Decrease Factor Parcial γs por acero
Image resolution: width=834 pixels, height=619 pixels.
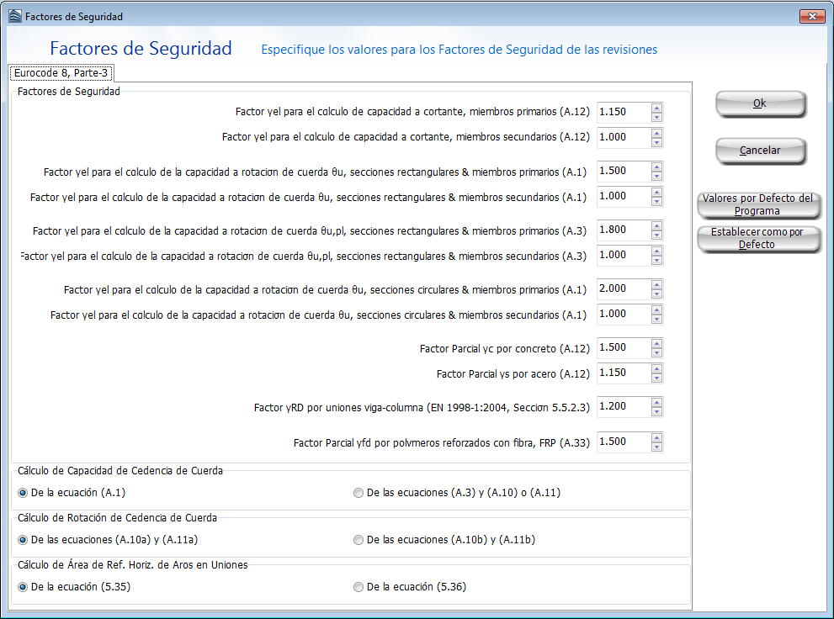[x=656, y=378]
